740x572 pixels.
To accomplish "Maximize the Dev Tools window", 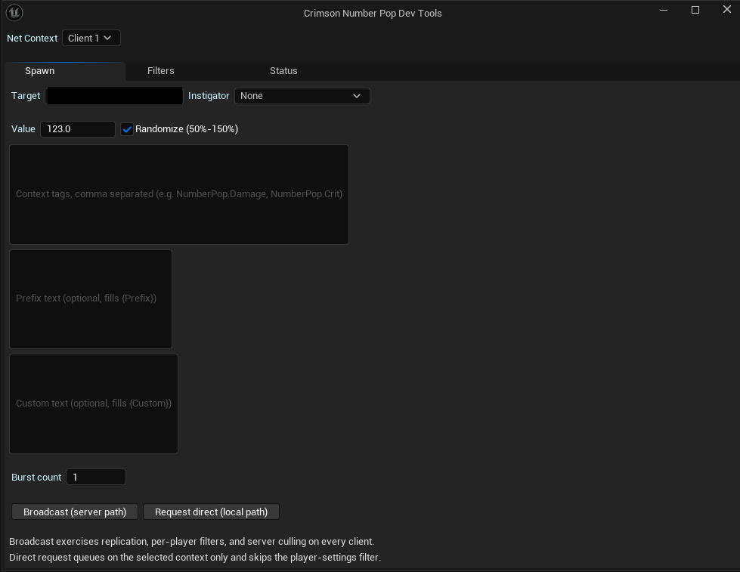I will coord(695,10).
